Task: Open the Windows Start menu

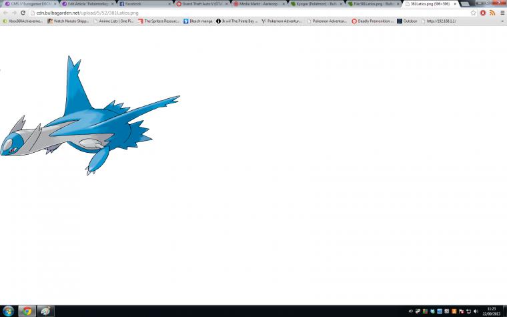Action: 8,311
